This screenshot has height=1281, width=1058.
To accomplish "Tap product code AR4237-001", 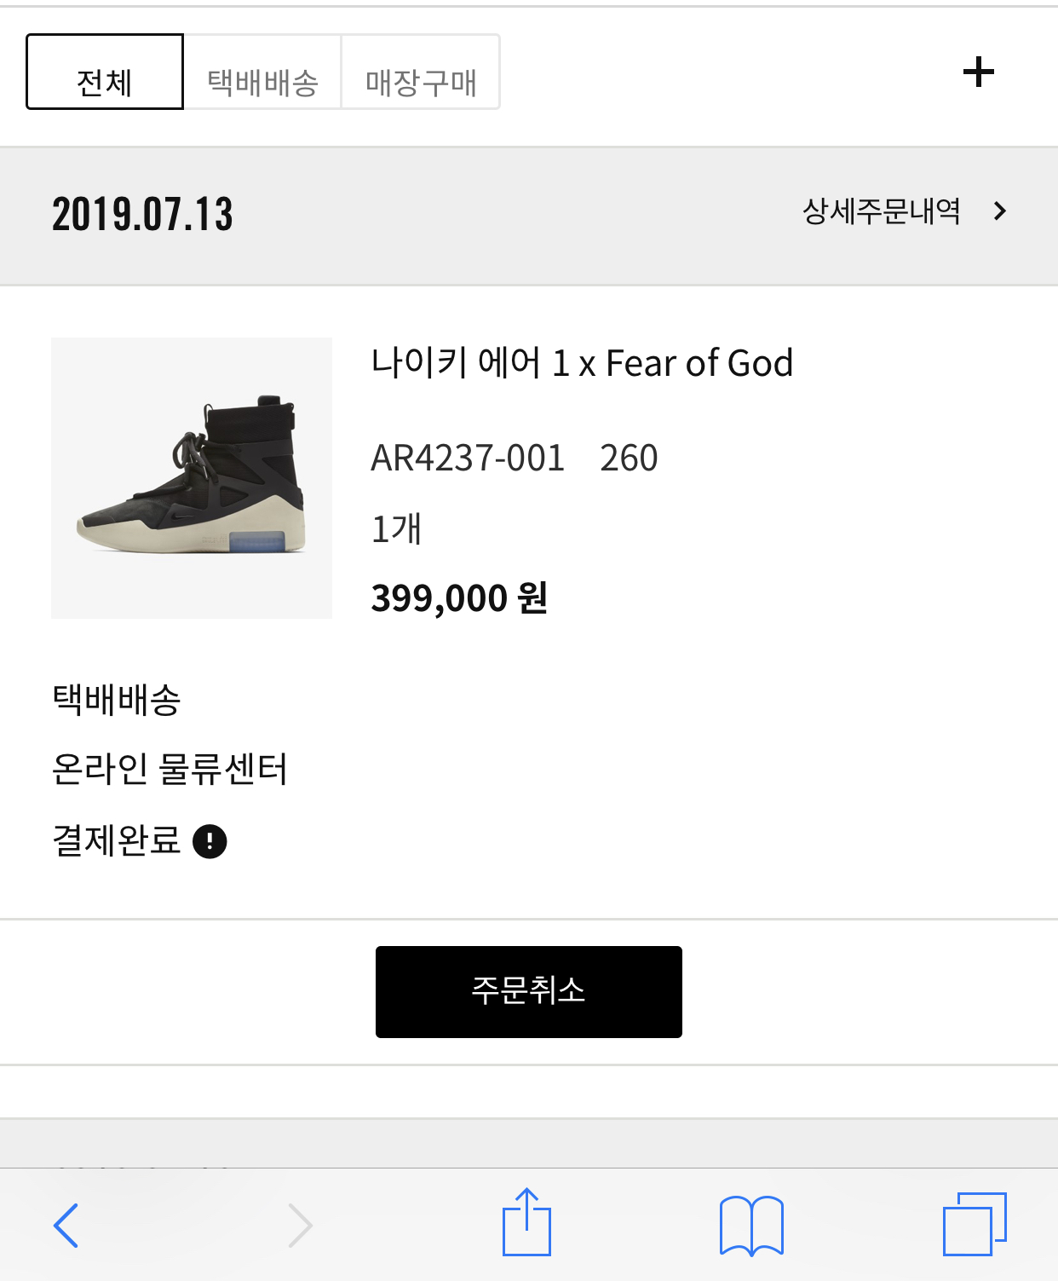I will 468,459.
